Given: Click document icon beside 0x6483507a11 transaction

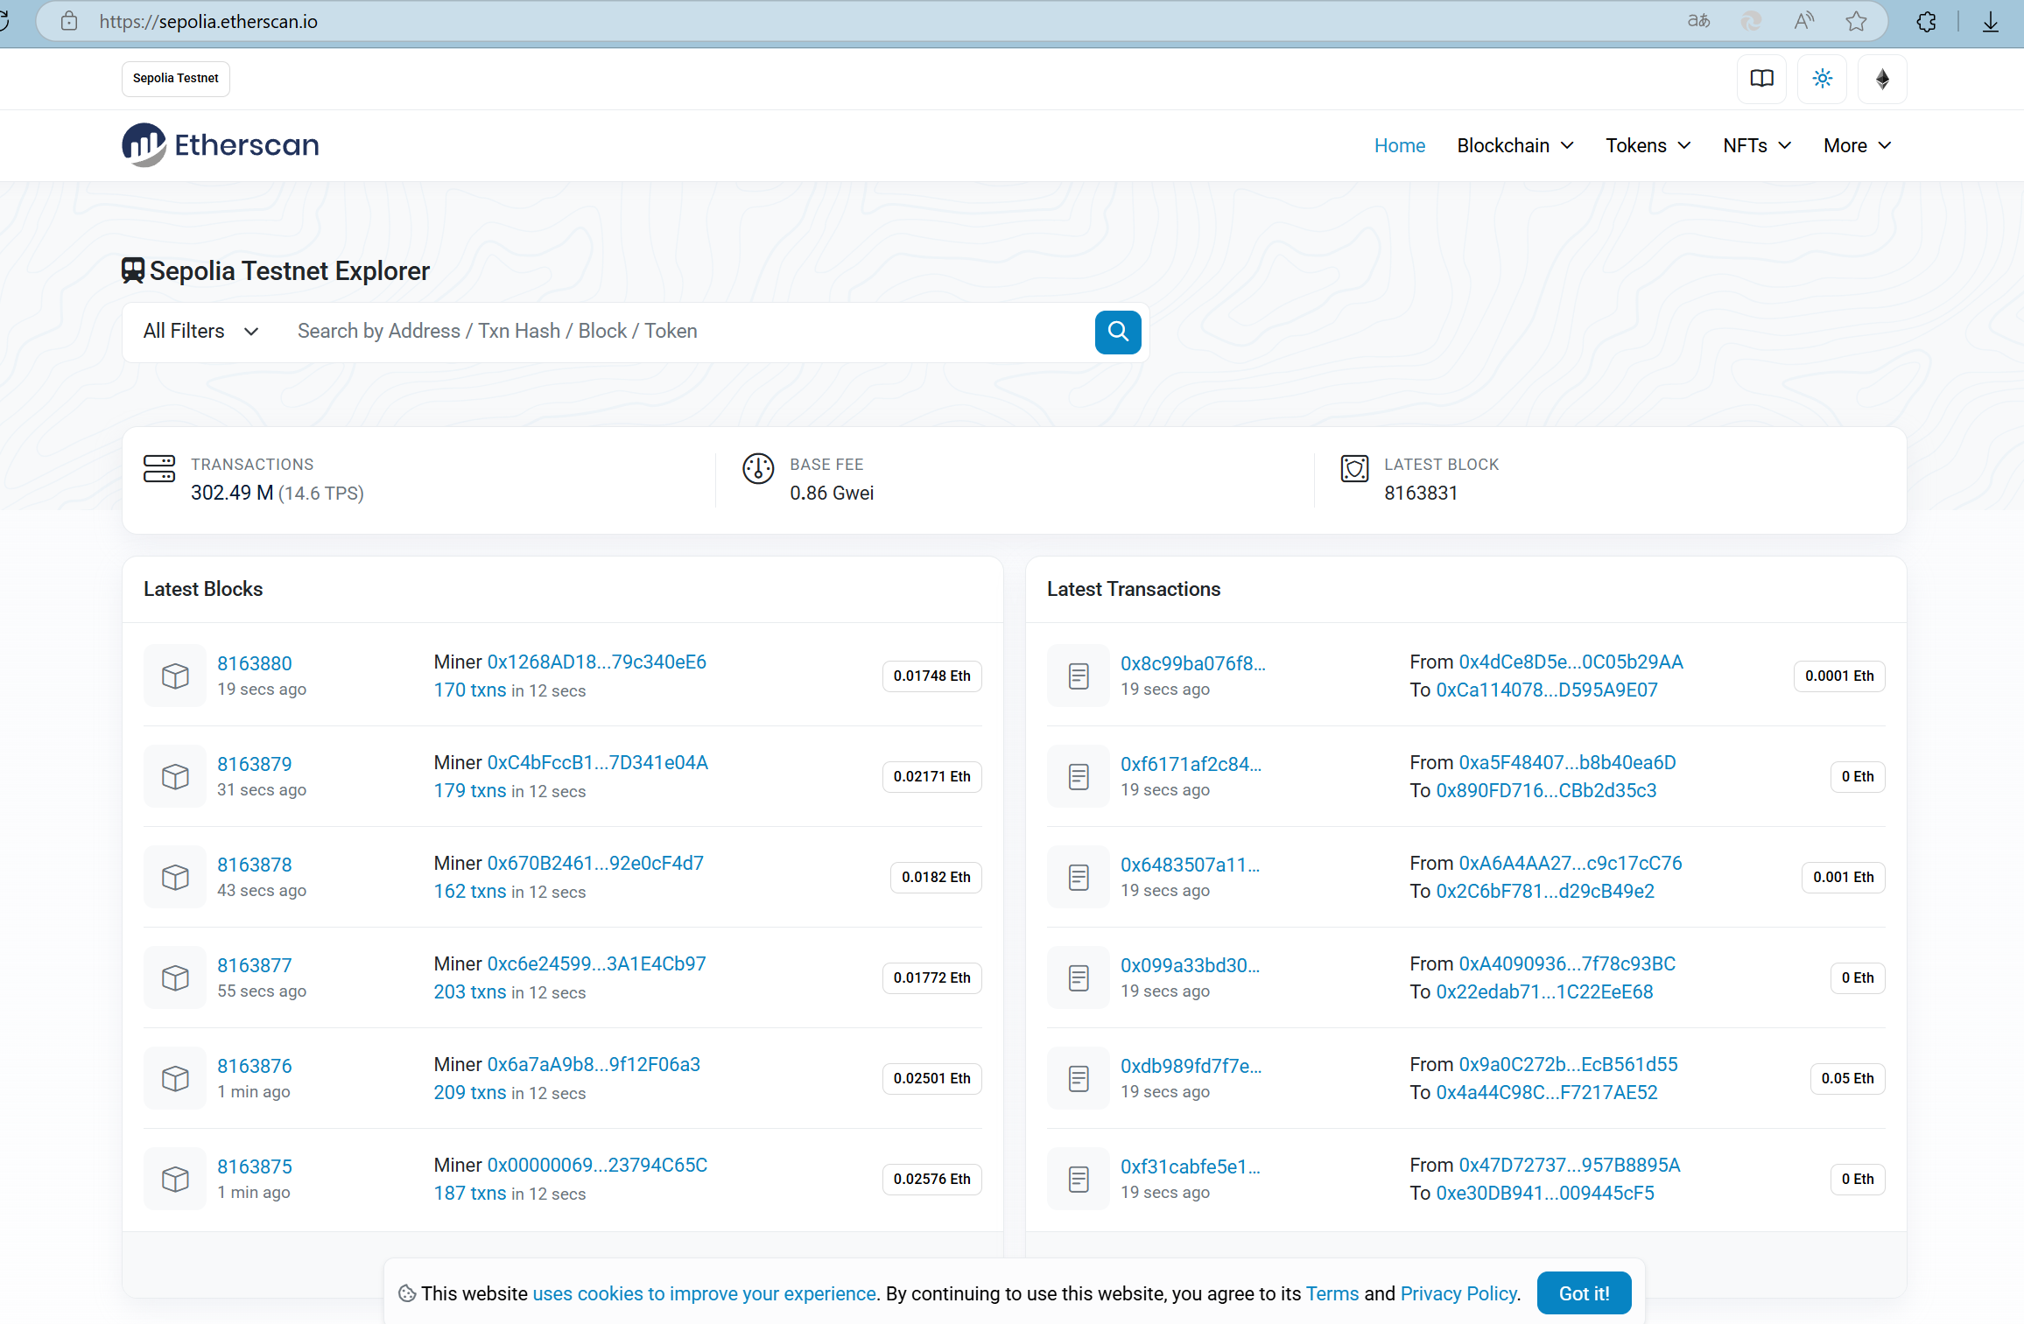Looking at the screenshot, I should pos(1079,877).
